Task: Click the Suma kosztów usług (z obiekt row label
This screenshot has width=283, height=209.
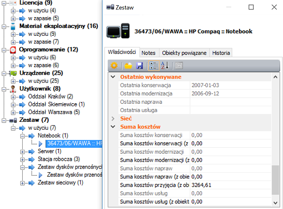Action: pos(154,202)
